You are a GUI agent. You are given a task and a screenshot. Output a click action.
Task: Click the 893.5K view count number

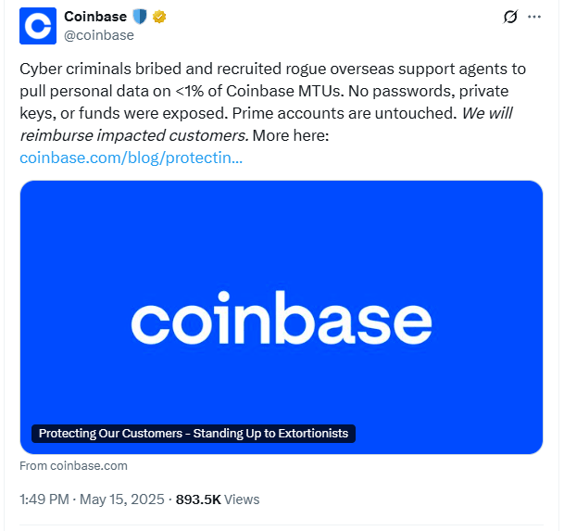tap(198, 499)
